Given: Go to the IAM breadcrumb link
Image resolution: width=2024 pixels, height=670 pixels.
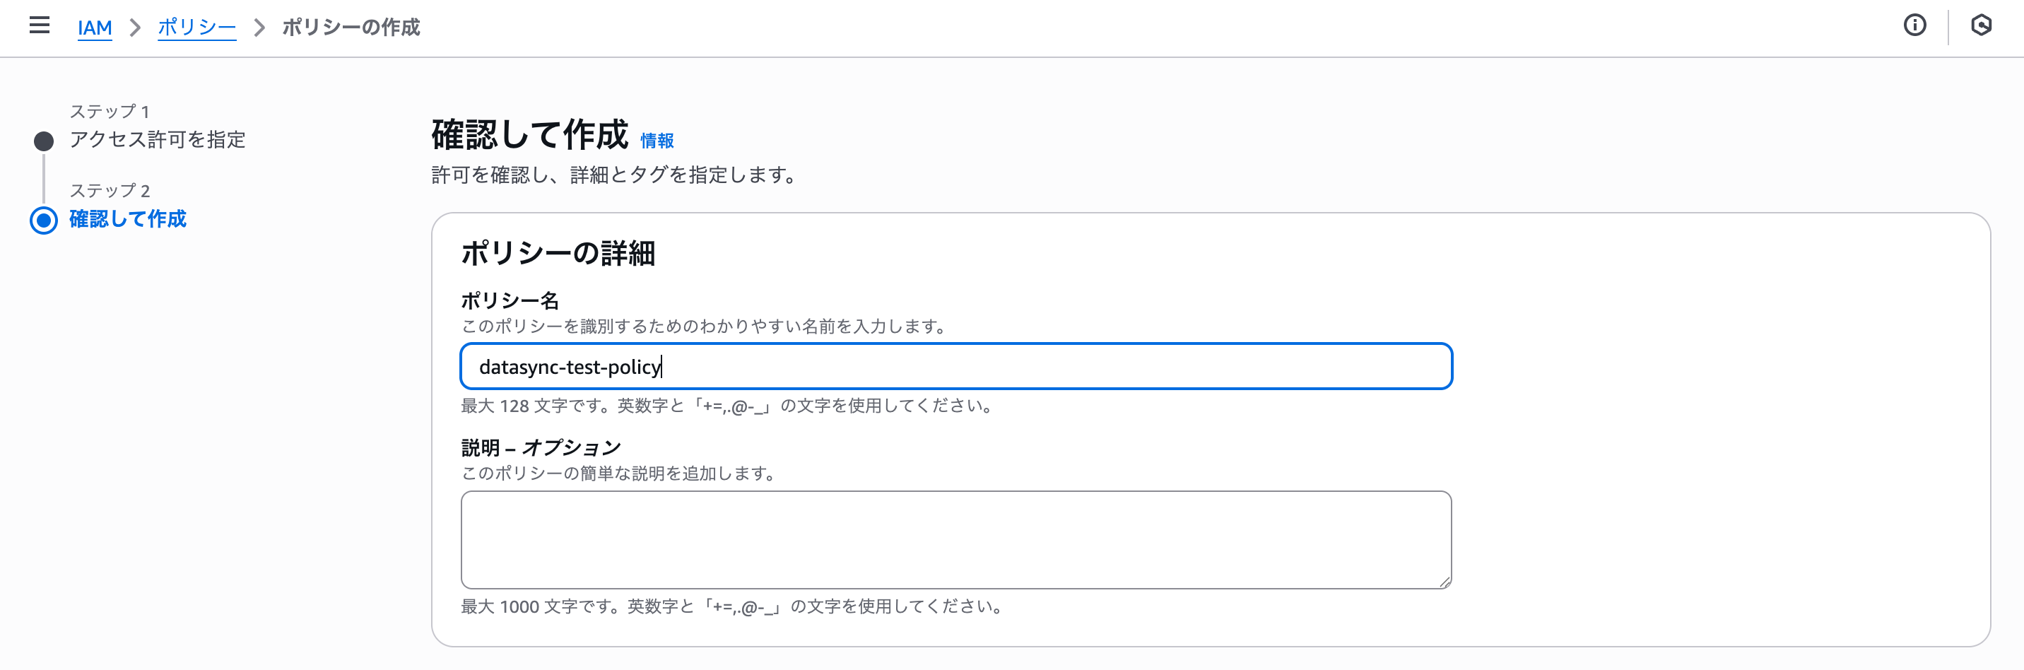Looking at the screenshot, I should (94, 28).
